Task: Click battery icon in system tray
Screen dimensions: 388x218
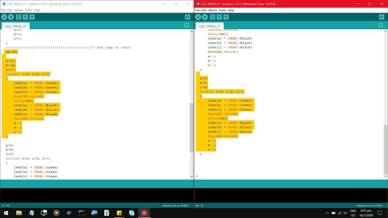Action: [333, 213]
